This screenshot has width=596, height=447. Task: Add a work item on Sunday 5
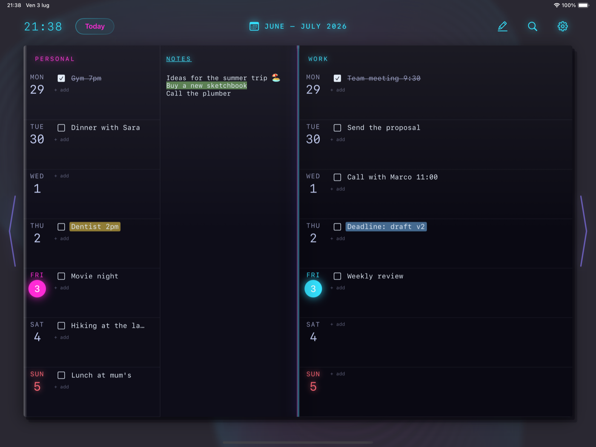tap(338, 374)
